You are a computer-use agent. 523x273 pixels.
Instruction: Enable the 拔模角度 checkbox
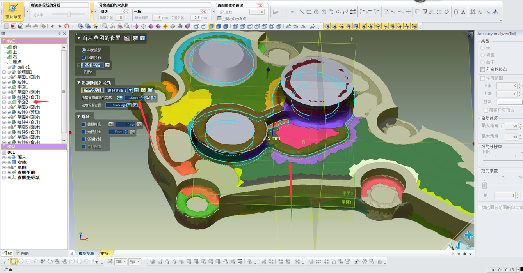84,124
